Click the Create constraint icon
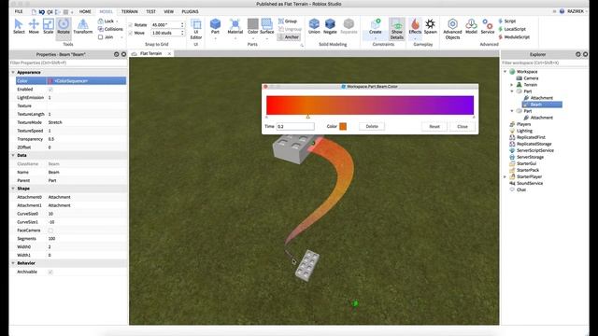 coord(376,27)
